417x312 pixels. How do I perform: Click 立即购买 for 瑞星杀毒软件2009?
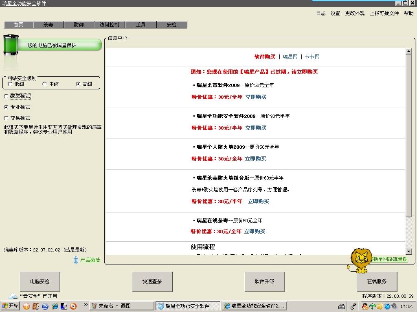[256, 97]
